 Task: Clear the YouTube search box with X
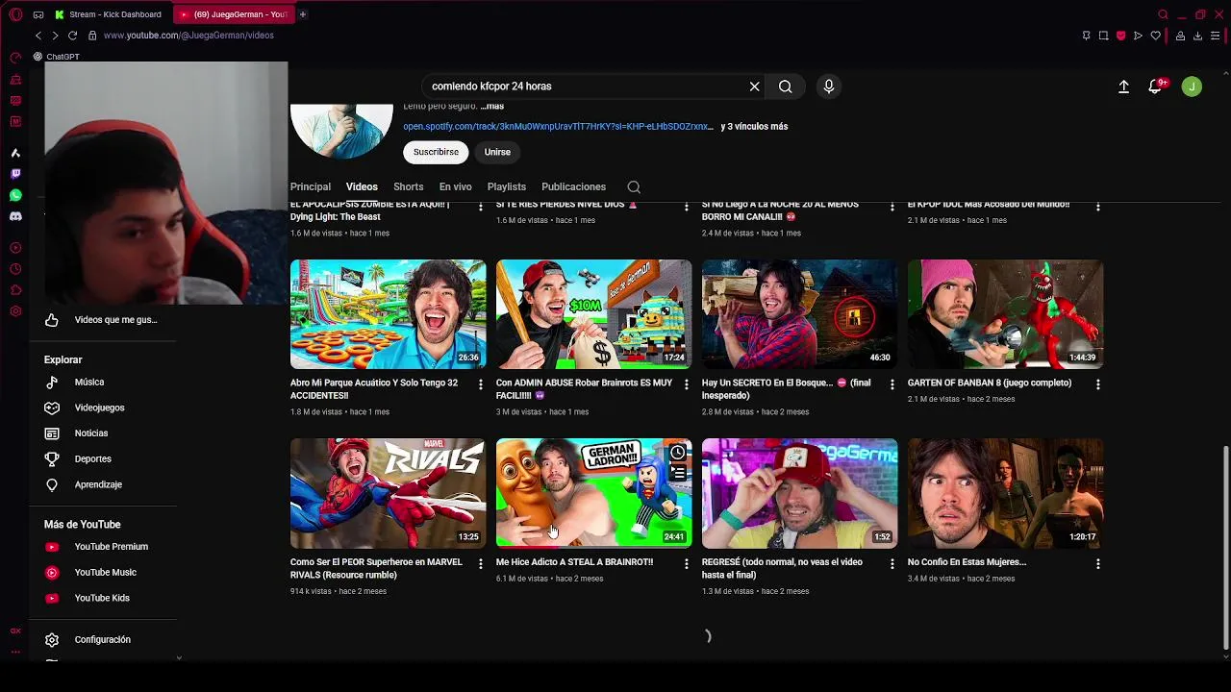[755, 86]
